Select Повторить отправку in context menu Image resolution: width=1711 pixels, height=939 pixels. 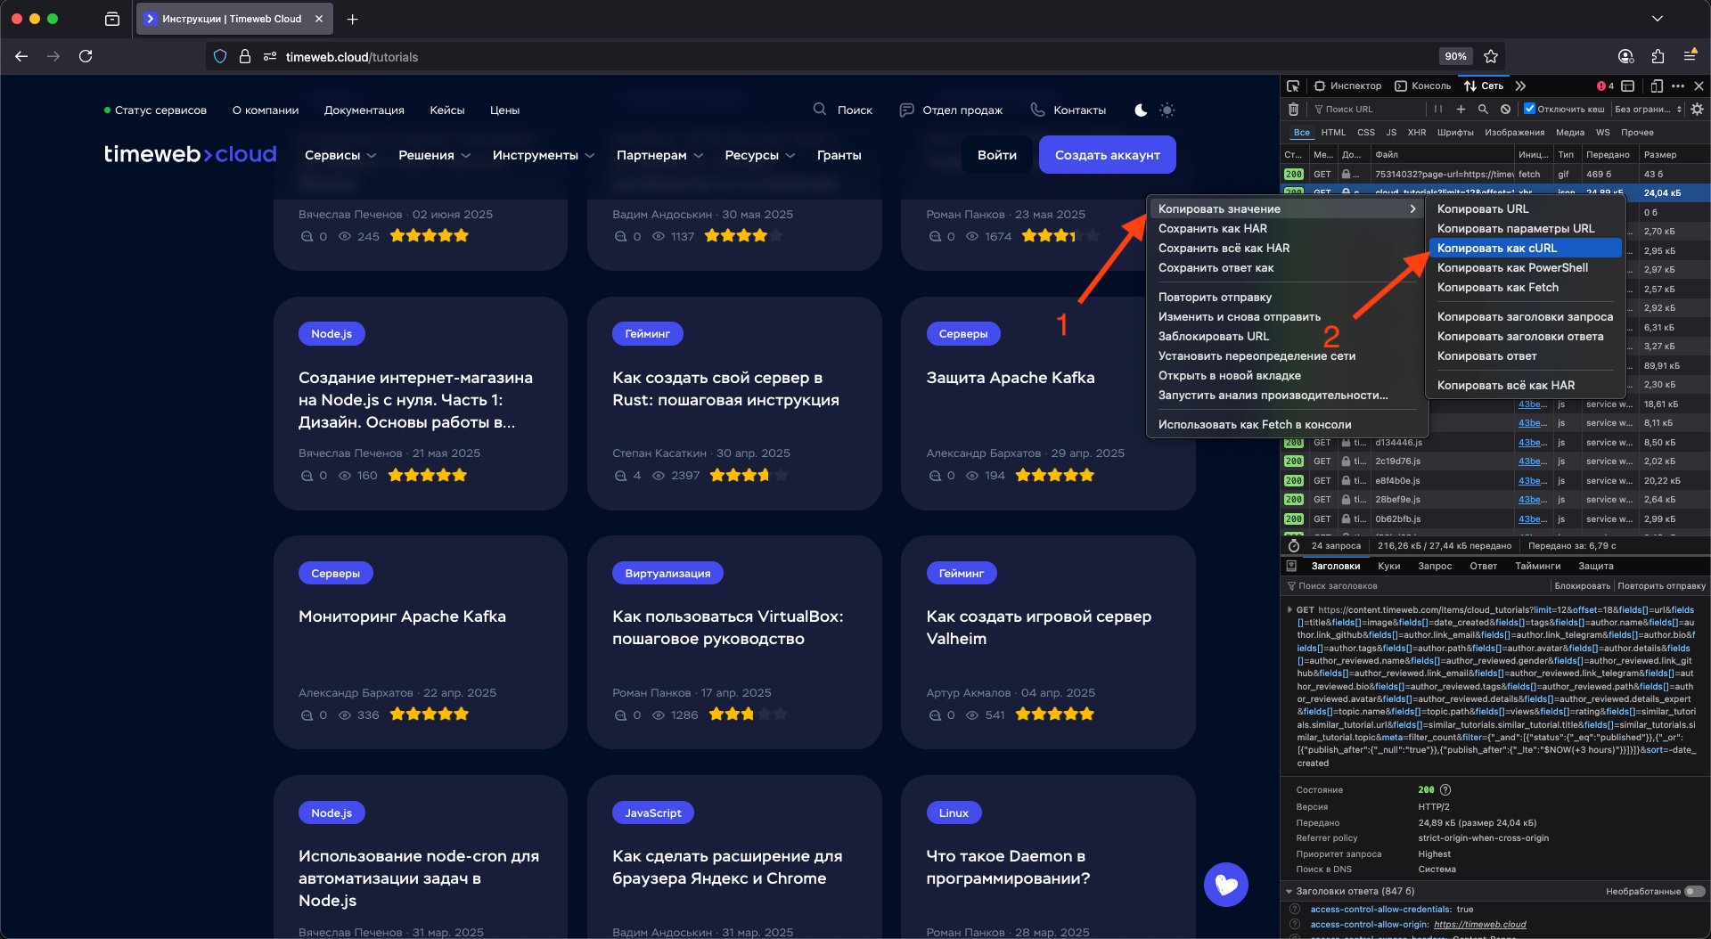tap(1287, 297)
